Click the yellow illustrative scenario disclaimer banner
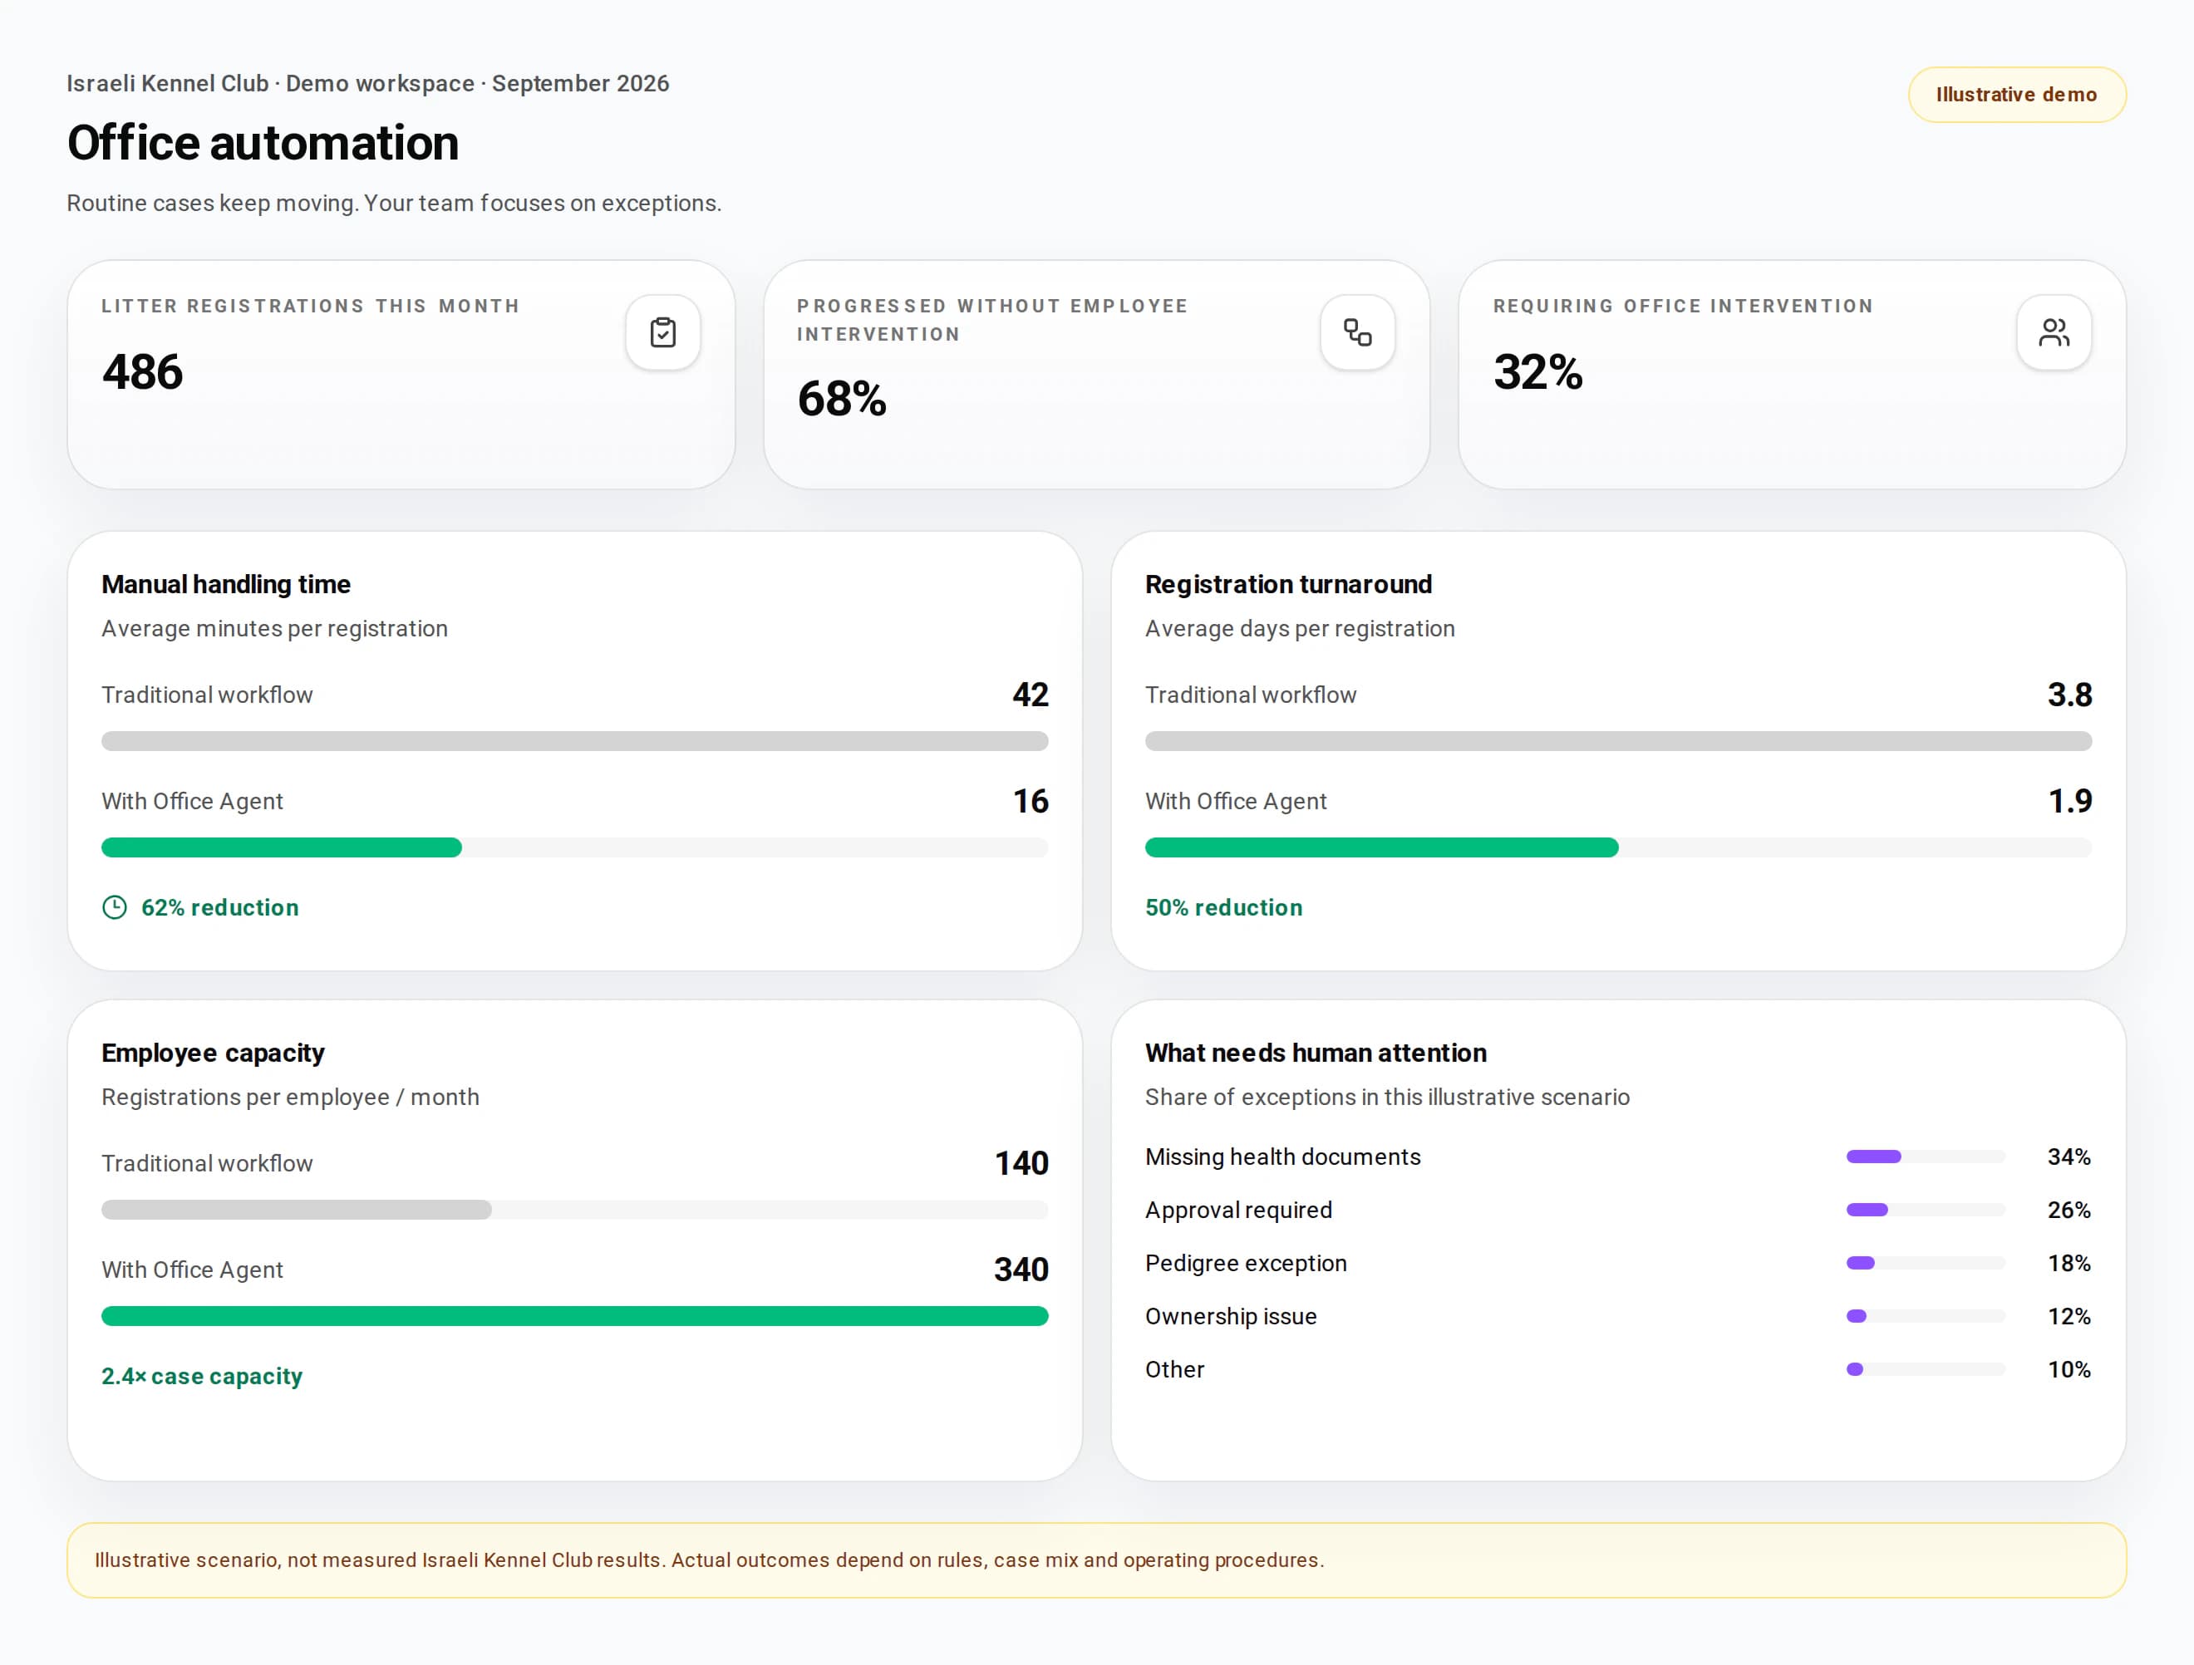This screenshot has width=2194, height=1665. click(x=1096, y=1559)
